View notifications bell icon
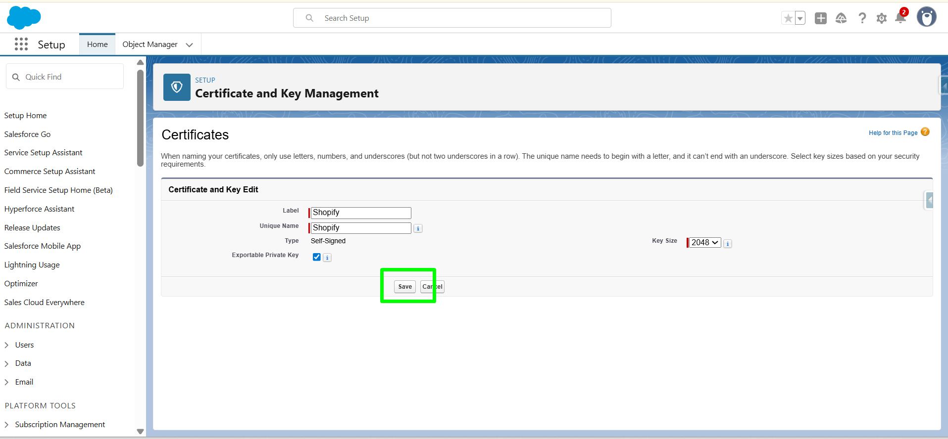This screenshot has width=948, height=439. click(901, 18)
